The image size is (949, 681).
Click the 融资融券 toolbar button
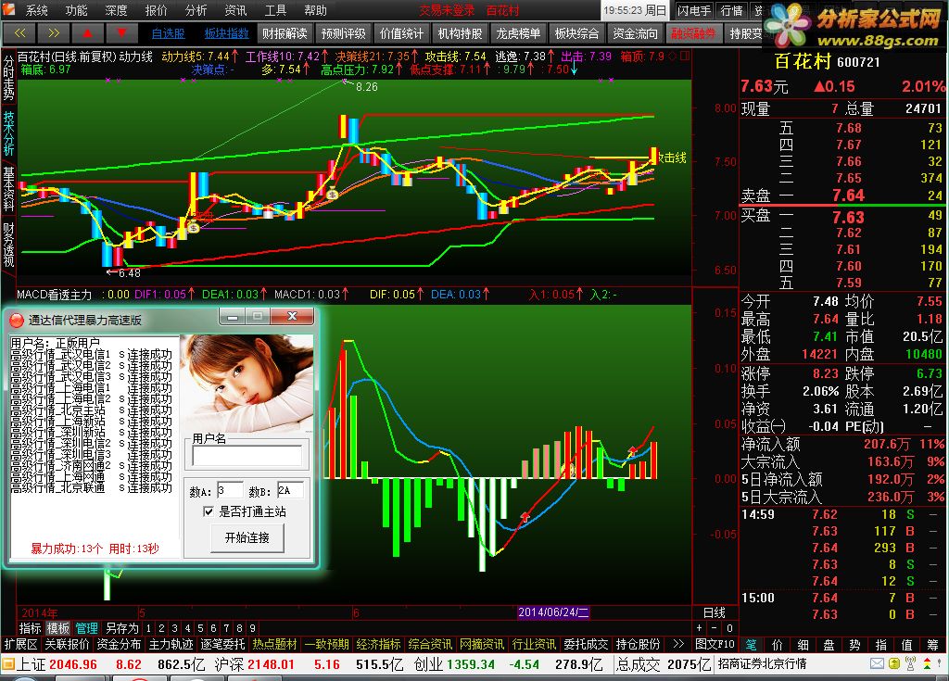(x=693, y=33)
